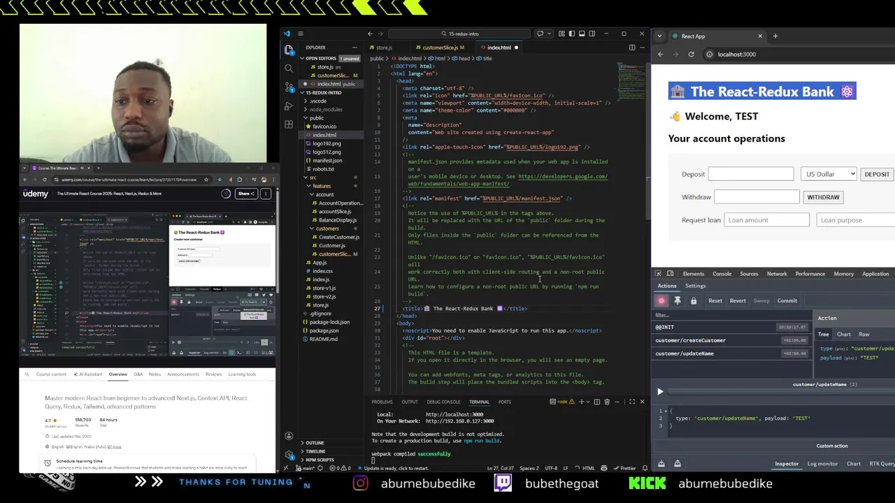Open the Accounts icon in VS Code

click(289, 436)
